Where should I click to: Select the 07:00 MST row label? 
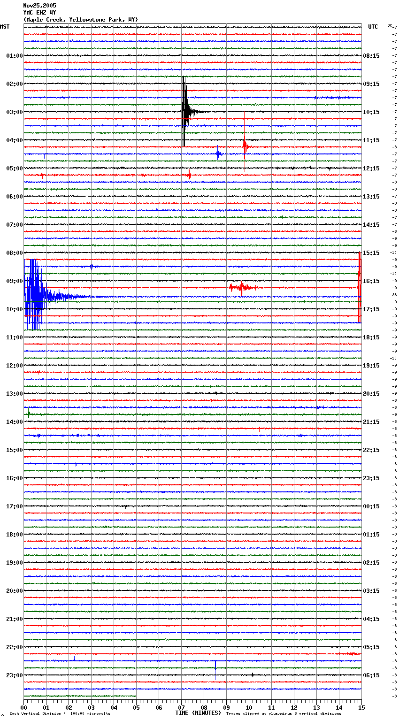tap(15, 225)
